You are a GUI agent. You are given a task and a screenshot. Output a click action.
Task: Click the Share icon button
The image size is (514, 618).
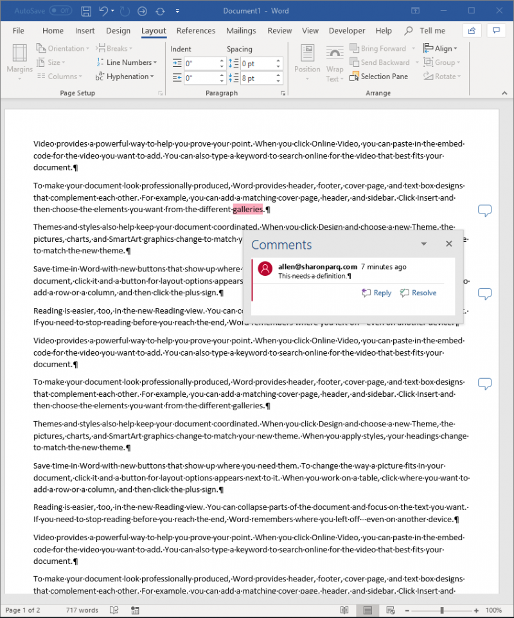point(472,31)
